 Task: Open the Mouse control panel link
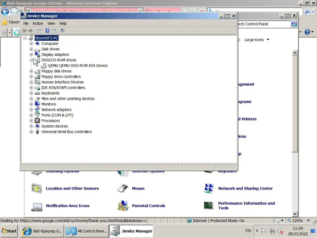(138, 188)
